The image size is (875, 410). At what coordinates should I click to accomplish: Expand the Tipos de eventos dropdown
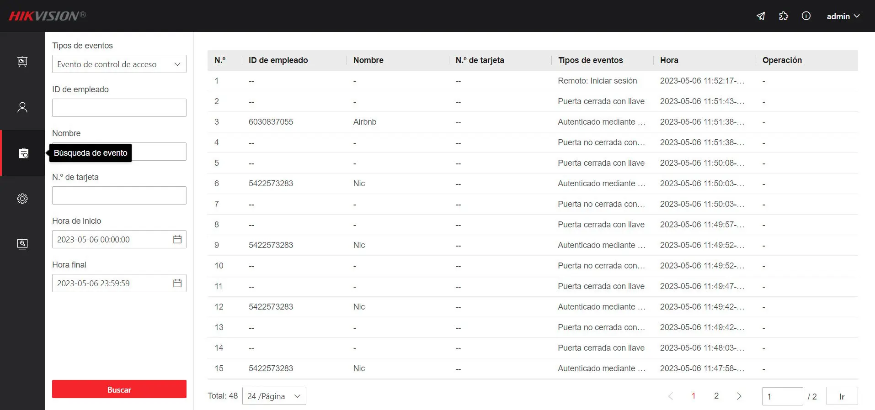pos(119,64)
